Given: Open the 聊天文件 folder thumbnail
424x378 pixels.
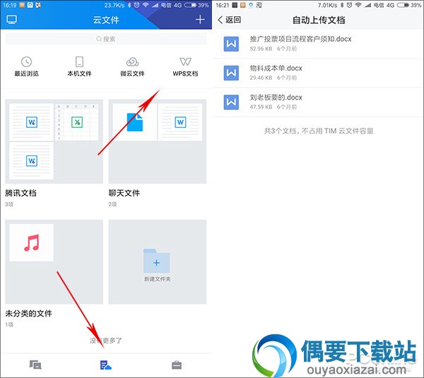Looking at the screenshot, I should (158, 141).
